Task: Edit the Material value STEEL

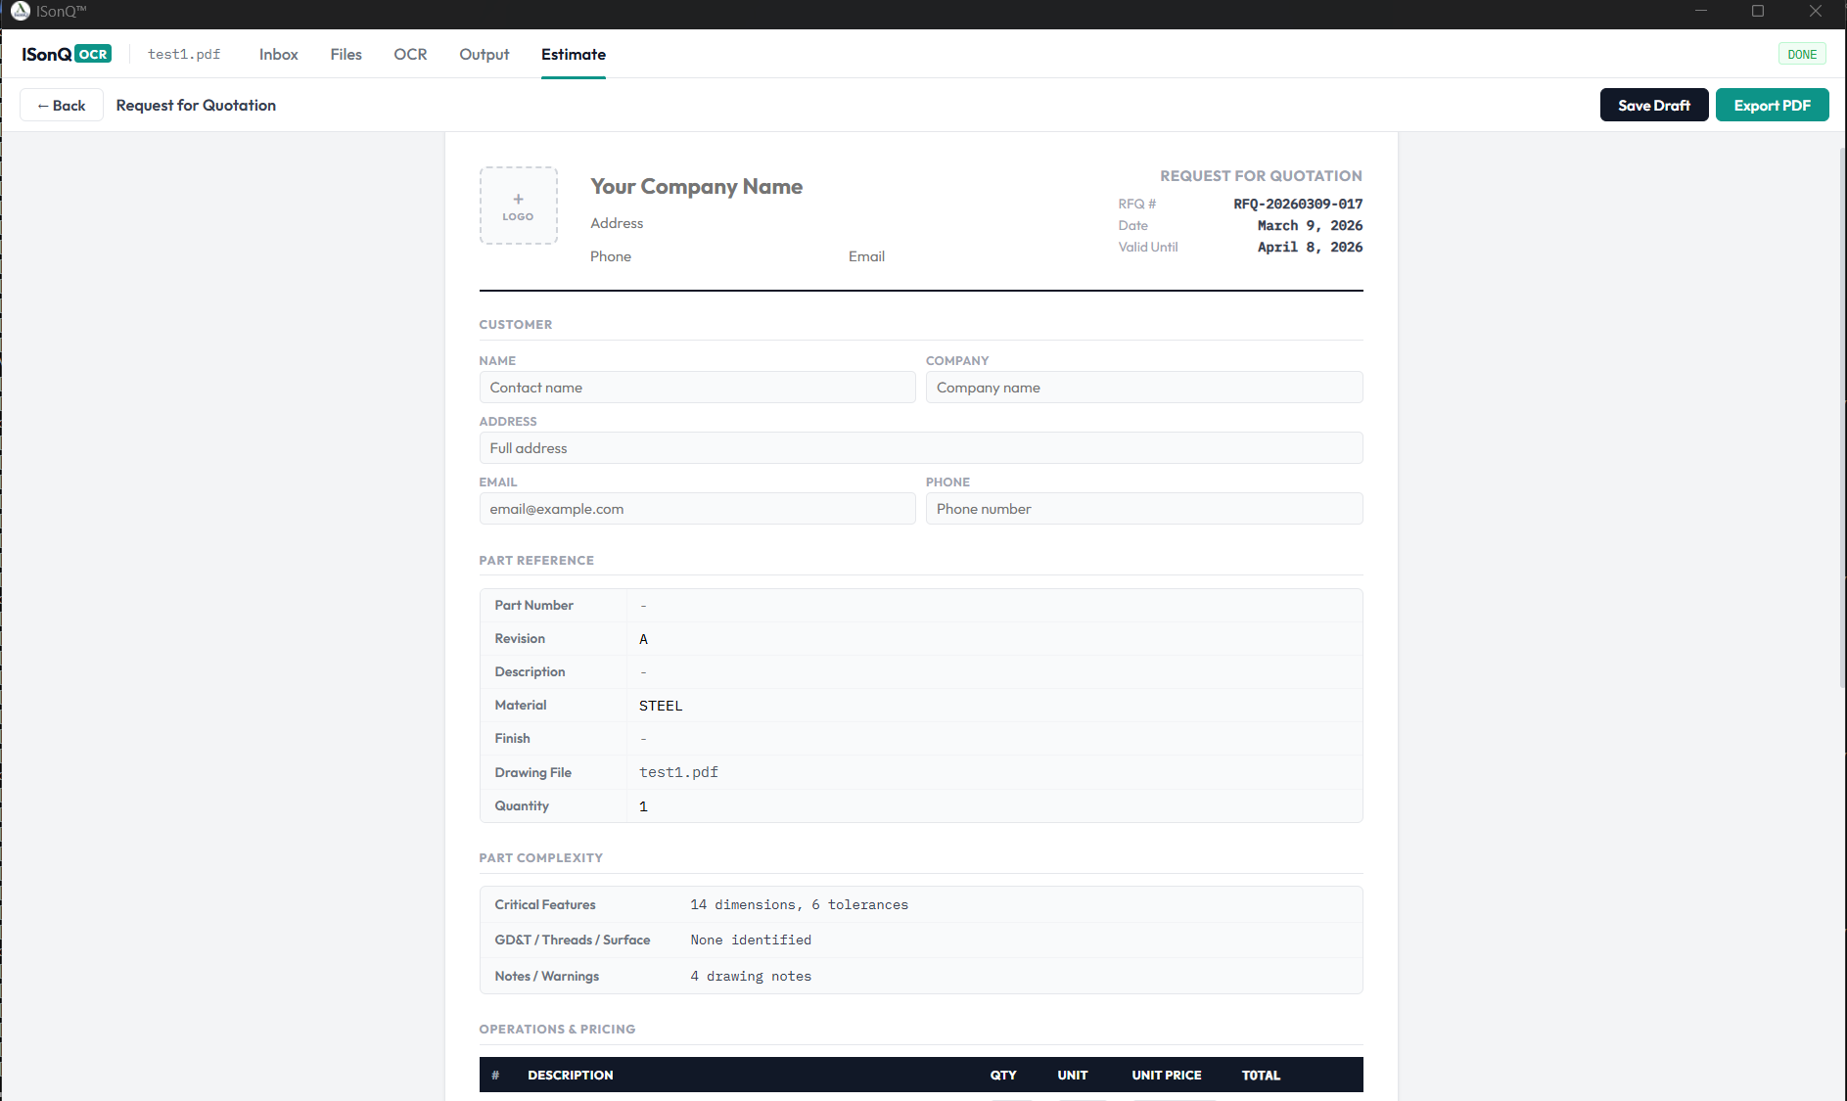Action: [994, 706]
